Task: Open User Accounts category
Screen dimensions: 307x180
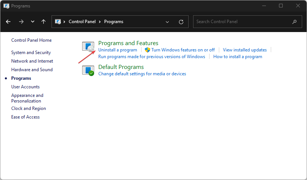Action: point(25,87)
